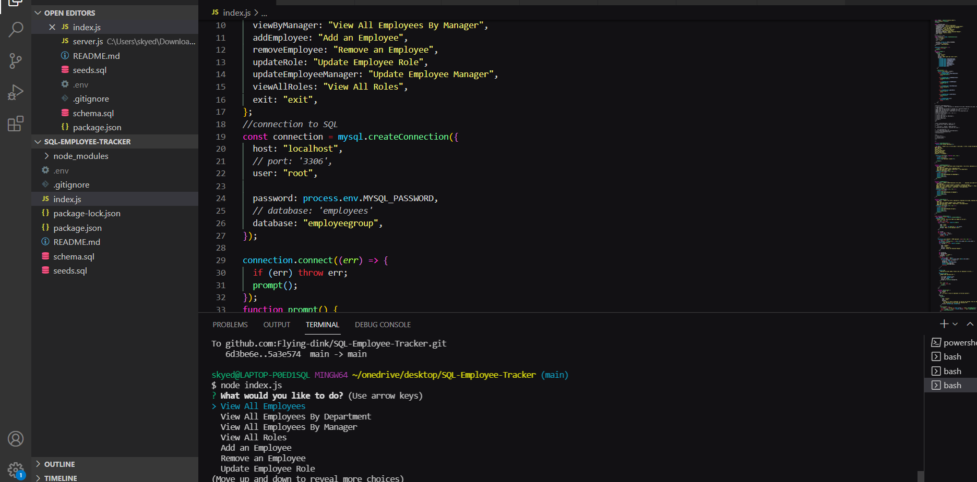Open the Source Control view

15,61
